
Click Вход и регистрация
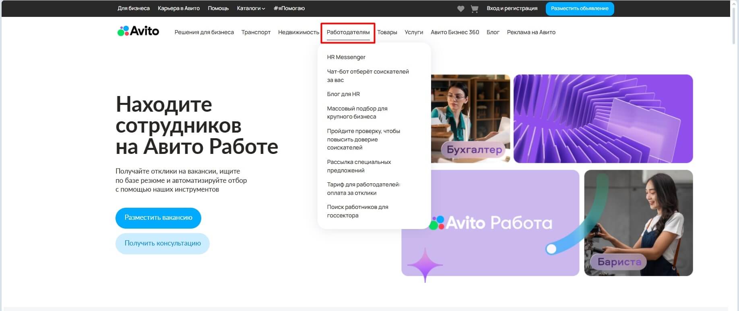pos(512,8)
